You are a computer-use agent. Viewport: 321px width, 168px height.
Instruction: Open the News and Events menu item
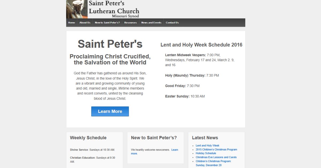click(x=151, y=22)
